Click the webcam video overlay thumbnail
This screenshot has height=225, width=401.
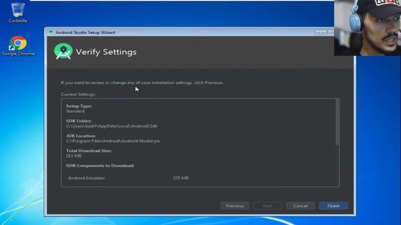coord(368,27)
